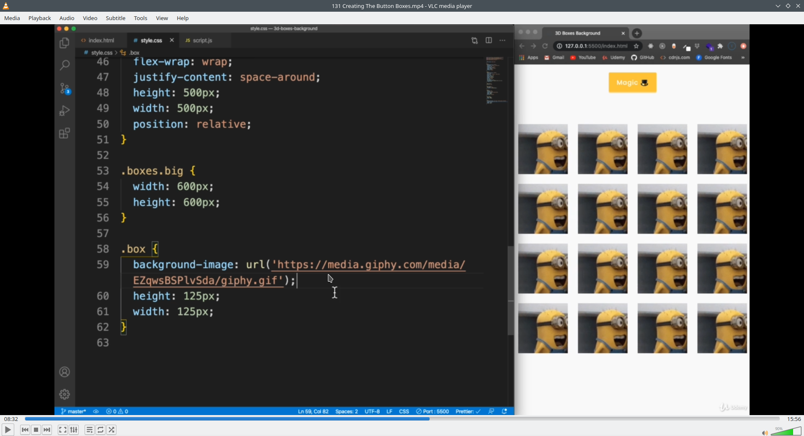804x436 pixels.
Task: Open the Google Fonts bookmark
Action: [x=714, y=58]
